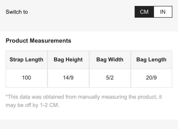Click the Product Measurements heading
Image resolution: width=178 pixels, height=129 pixels.
(38, 41)
